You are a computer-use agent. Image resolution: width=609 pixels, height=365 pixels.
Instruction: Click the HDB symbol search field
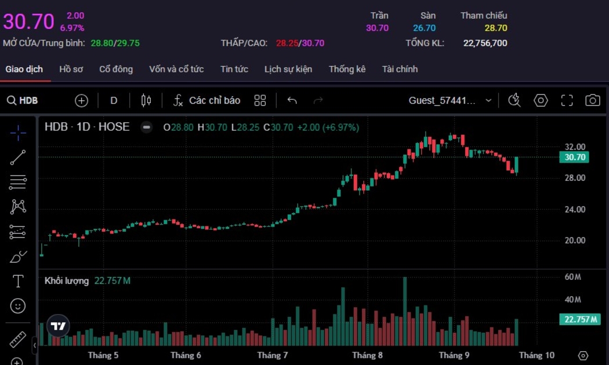23,100
